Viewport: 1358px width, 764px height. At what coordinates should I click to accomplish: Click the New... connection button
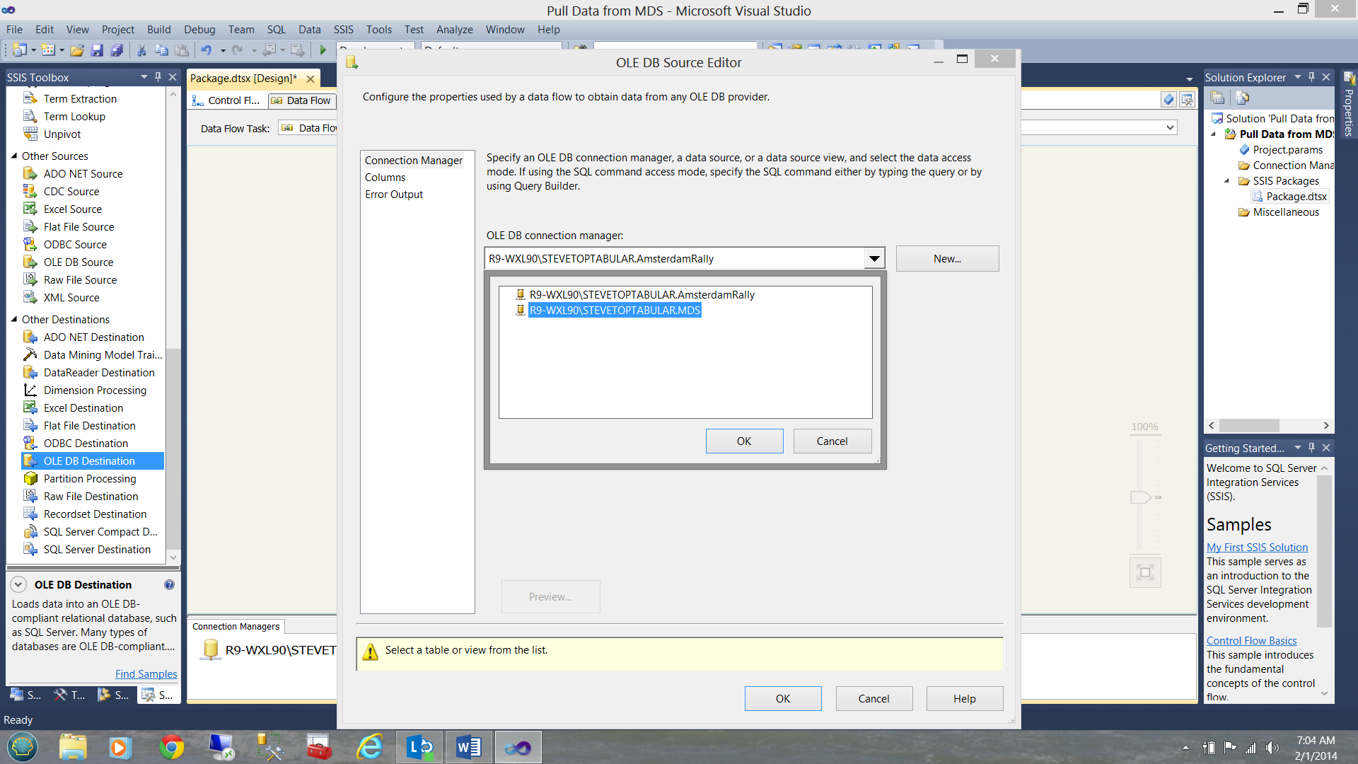pyautogui.click(x=947, y=259)
